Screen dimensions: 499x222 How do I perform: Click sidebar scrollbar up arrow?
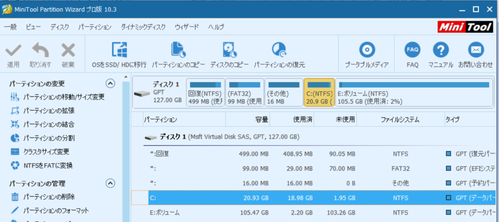pos(126,77)
